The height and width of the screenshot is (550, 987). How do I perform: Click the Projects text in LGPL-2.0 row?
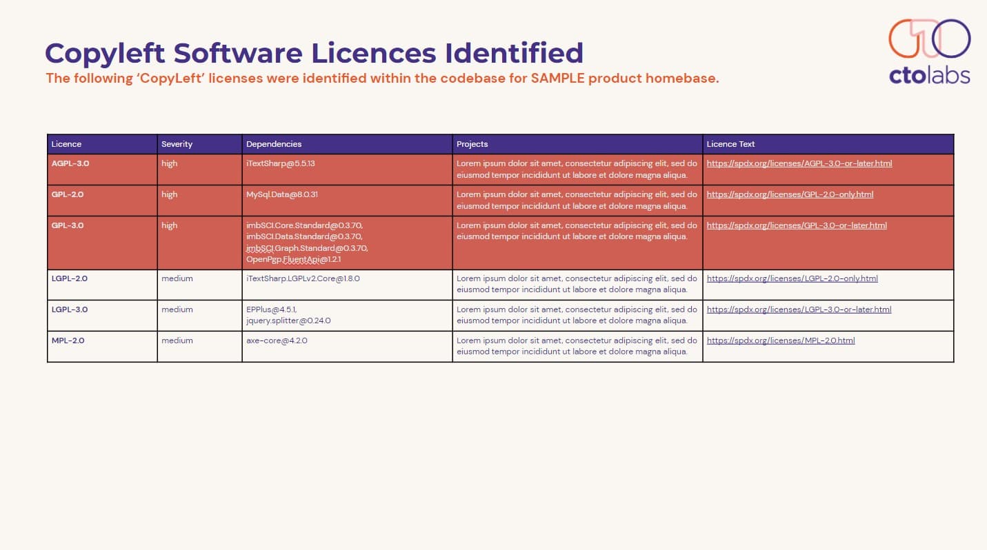(577, 285)
